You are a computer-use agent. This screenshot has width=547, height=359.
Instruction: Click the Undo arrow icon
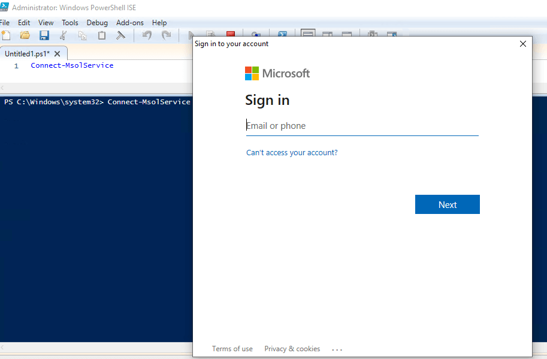click(147, 35)
